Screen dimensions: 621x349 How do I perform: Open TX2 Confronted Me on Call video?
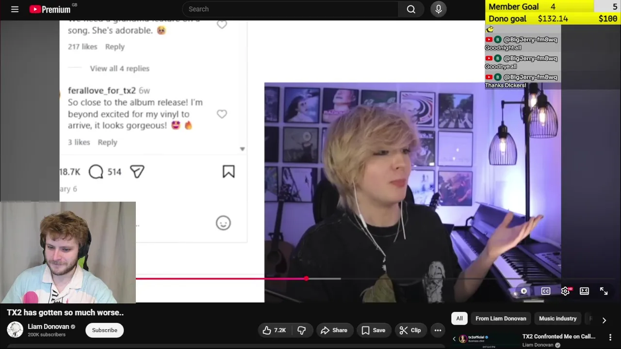coord(558,336)
